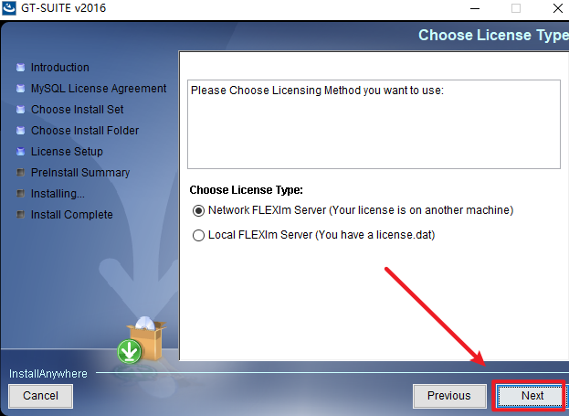The image size is (569, 416).
Task: Close the GT-SUITE installer window
Action: coord(558,8)
